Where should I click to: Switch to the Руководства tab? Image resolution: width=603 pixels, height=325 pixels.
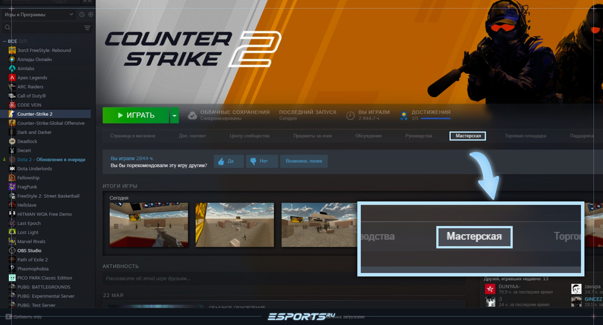coord(419,136)
